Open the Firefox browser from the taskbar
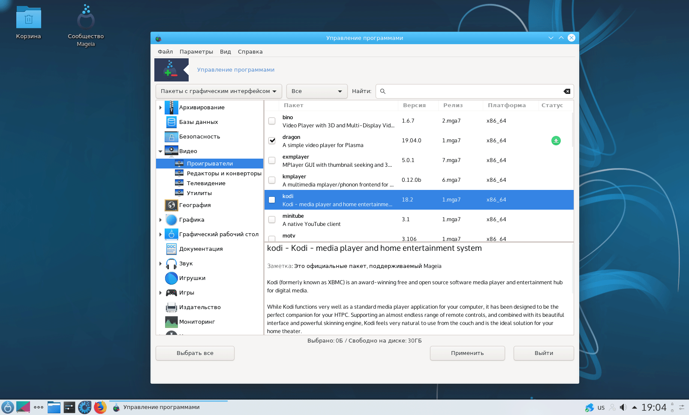Screen dimensions: 689x415 coord(100,407)
